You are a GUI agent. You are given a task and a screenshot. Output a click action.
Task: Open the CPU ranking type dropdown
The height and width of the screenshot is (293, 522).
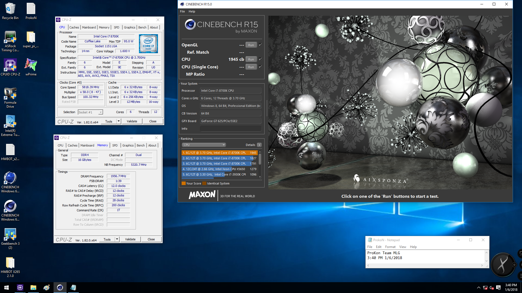[x=204, y=145]
